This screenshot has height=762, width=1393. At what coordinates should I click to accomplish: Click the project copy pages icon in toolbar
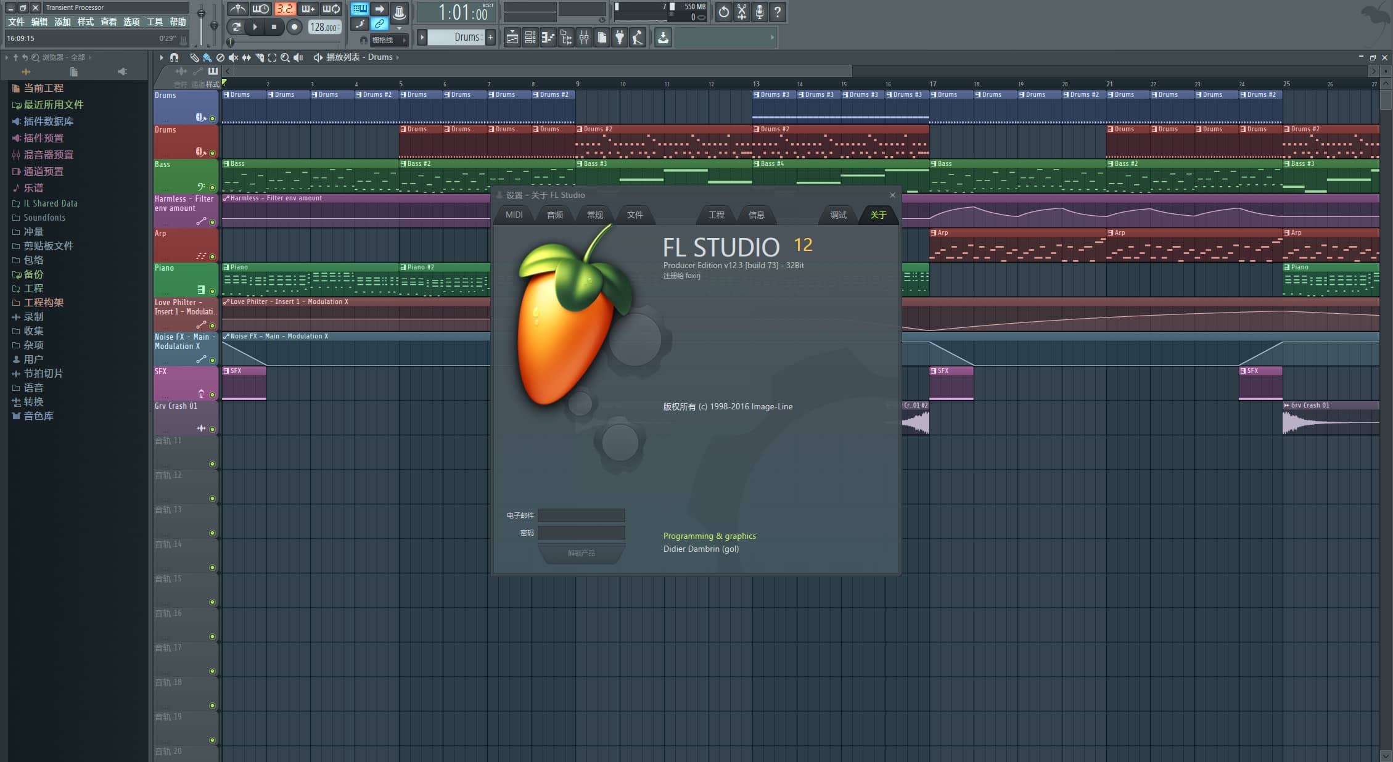click(602, 38)
